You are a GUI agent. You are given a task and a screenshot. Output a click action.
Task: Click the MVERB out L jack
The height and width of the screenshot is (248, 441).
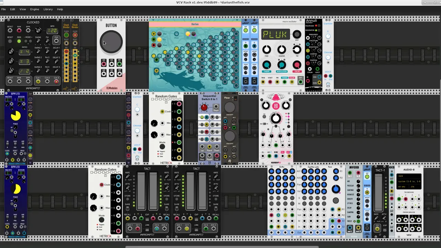[350, 228]
